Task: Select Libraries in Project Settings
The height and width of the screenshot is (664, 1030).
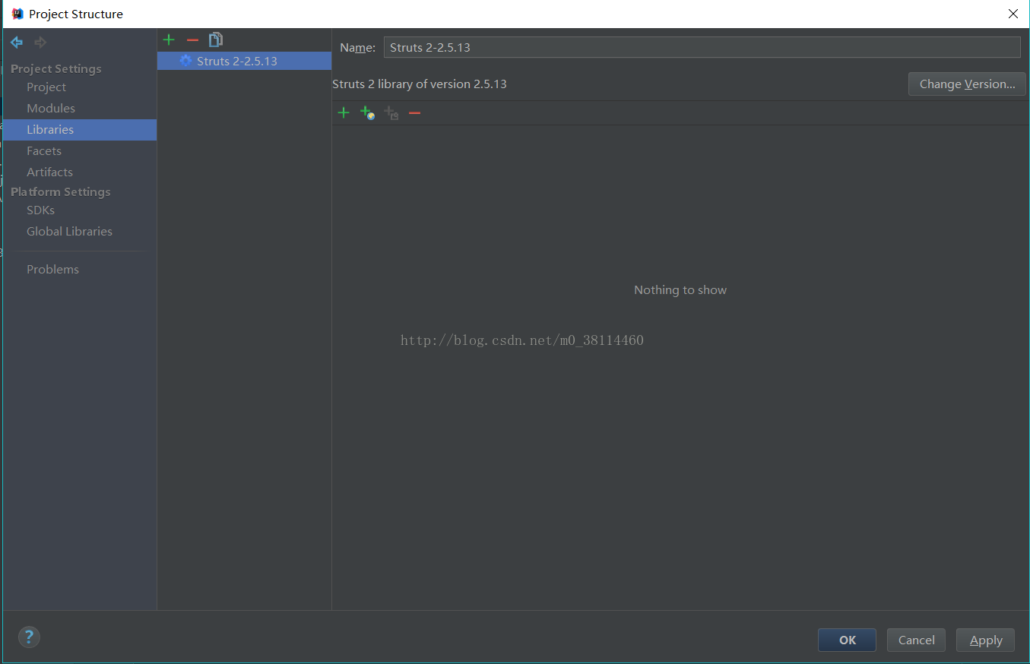Action: [79, 130]
